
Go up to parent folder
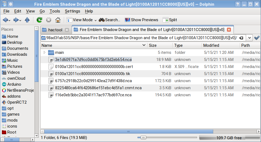[x=27, y=20]
